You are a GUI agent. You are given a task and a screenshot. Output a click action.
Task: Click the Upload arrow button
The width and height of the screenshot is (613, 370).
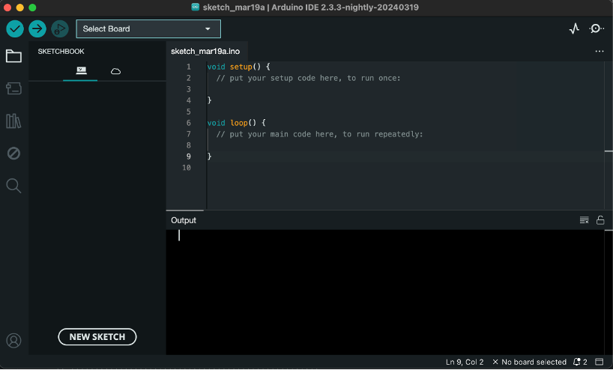click(x=37, y=28)
